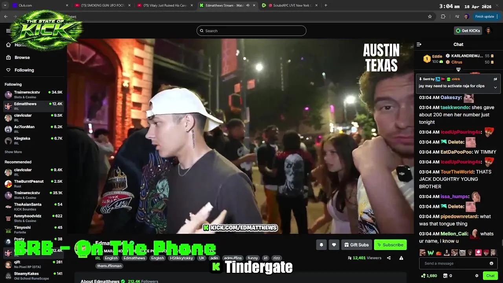503x283 pixels.
Task: Report stream with warning triangle icon
Action: tap(401, 258)
